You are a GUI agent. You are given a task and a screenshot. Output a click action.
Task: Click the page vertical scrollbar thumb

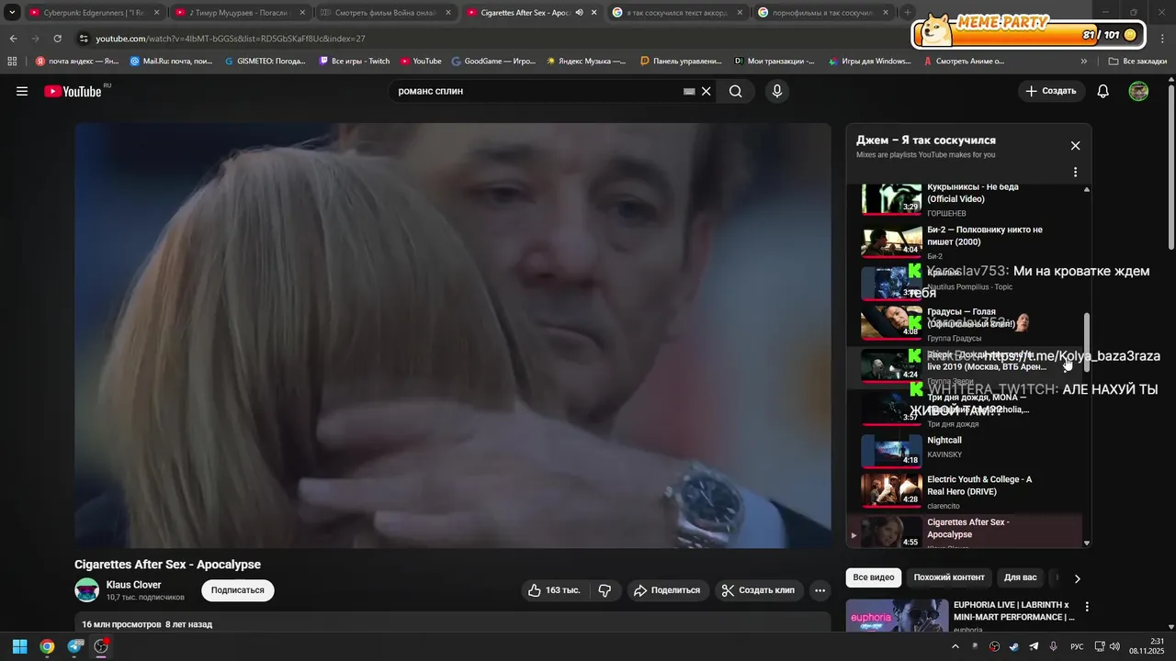[x=1170, y=165]
